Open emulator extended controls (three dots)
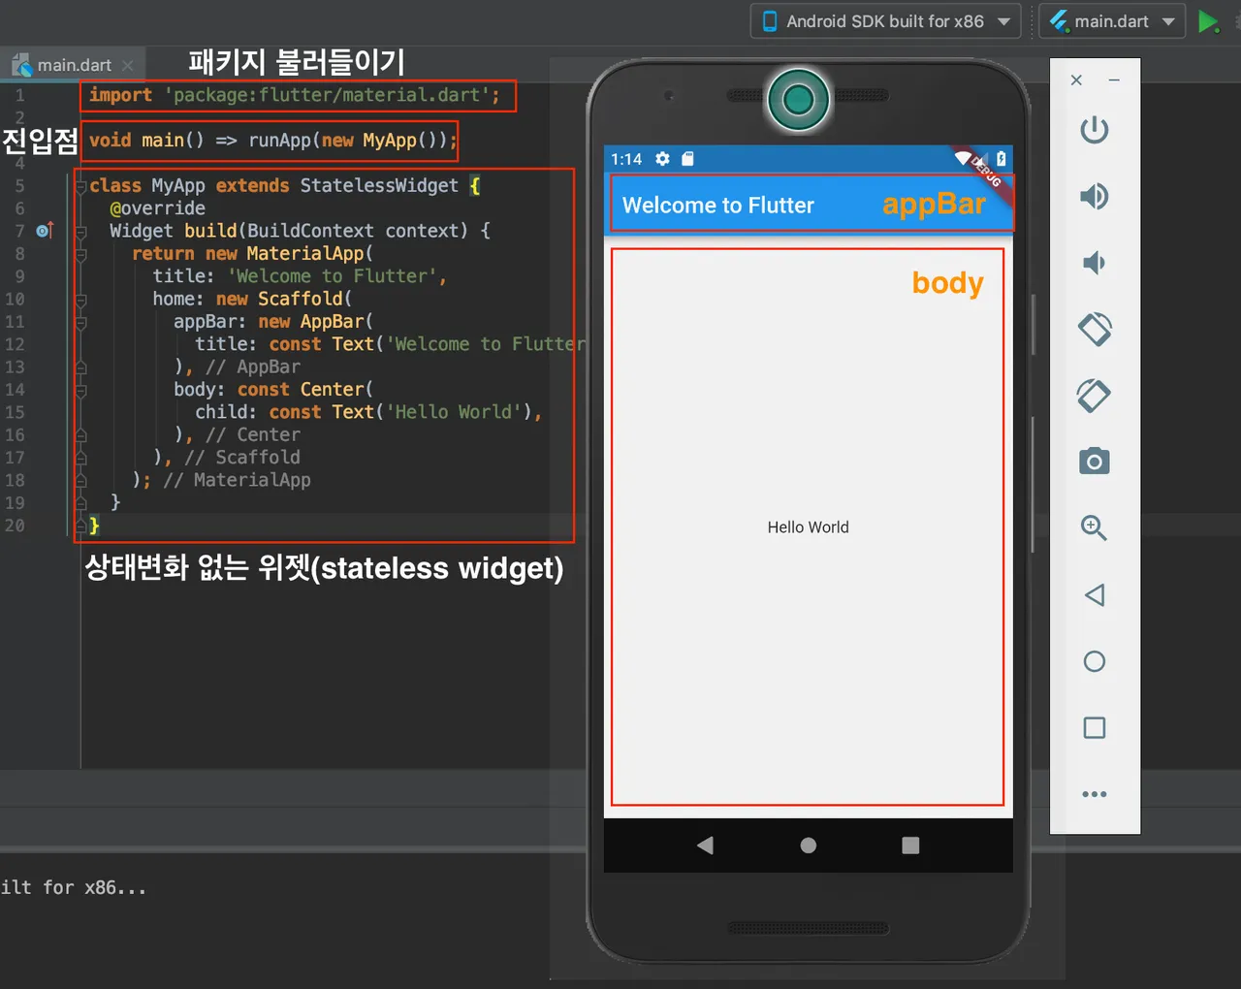 click(1094, 794)
